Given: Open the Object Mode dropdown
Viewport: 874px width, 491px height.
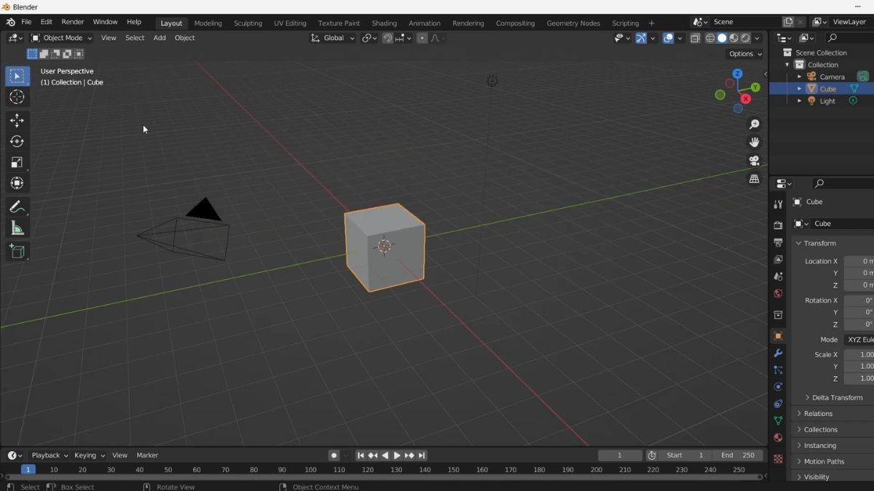Looking at the screenshot, I should pos(62,38).
